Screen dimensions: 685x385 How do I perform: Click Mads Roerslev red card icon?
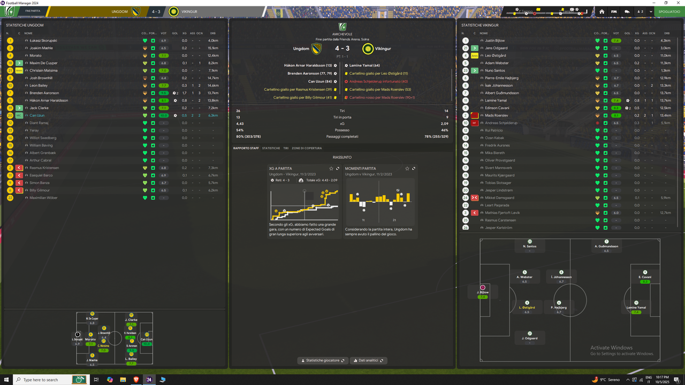(475, 115)
